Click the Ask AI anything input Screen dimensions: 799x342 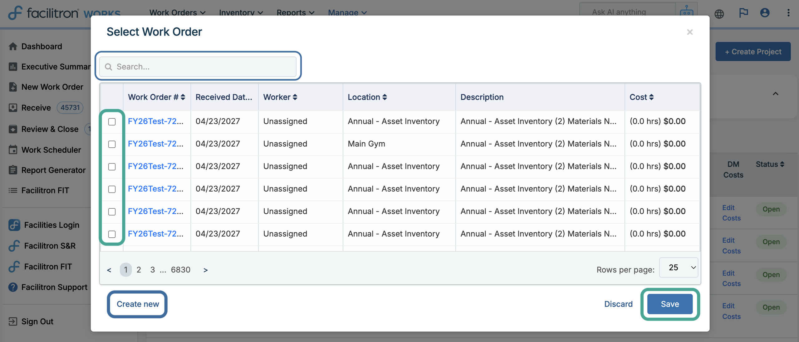(x=627, y=12)
